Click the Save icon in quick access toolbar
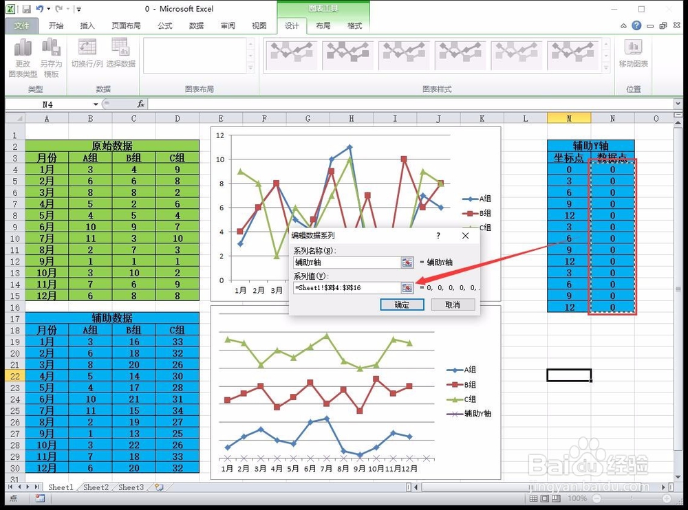Screen dimensions: 688x510 tap(26, 9)
